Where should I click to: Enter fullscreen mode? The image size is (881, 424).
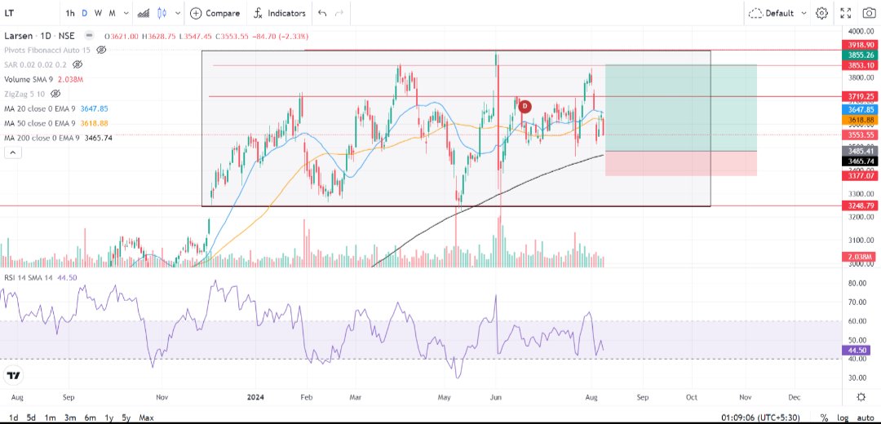(846, 13)
